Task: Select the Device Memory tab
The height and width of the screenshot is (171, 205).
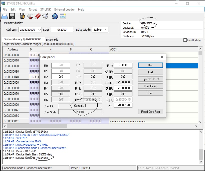Action: [x=23, y=39]
